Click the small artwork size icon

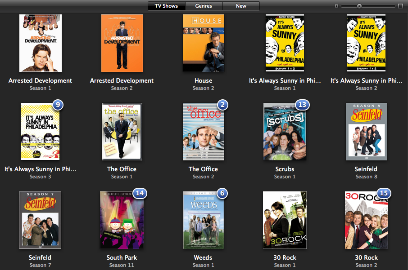click(x=336, y=6)
